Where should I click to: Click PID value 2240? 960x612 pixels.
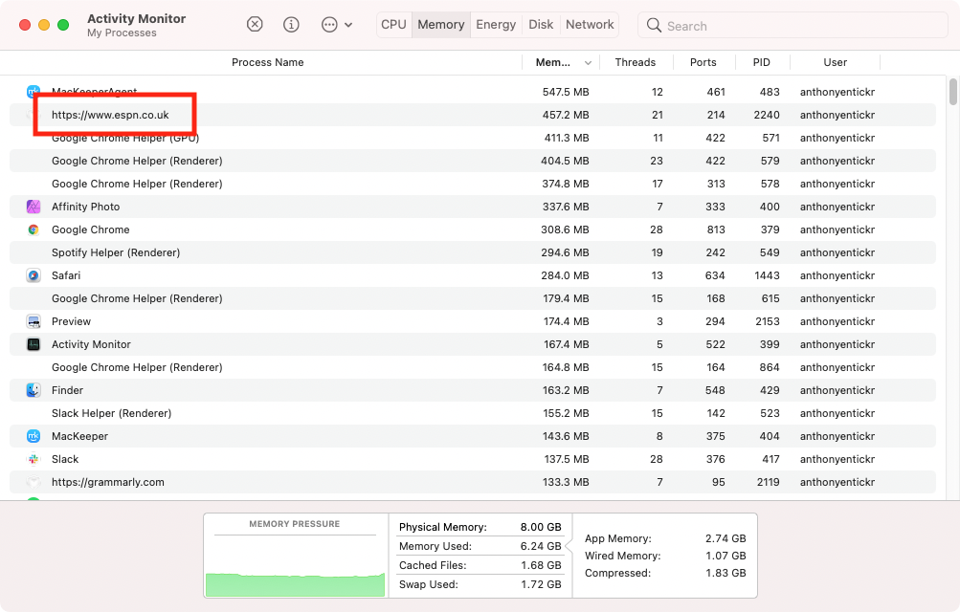[x=767, y=115]
